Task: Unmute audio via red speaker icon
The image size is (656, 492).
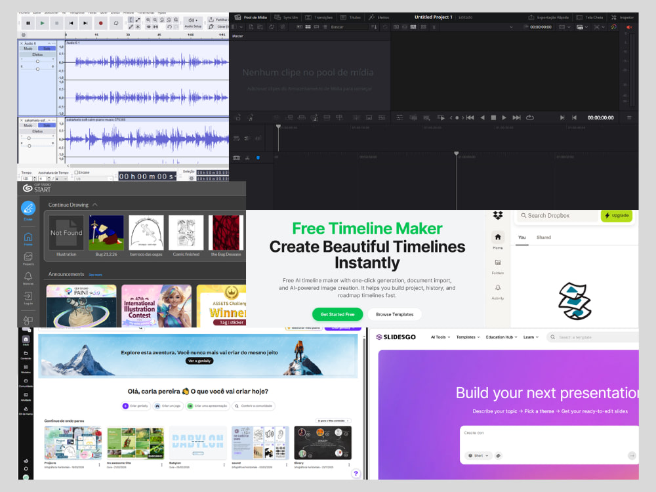Action: 629,27
